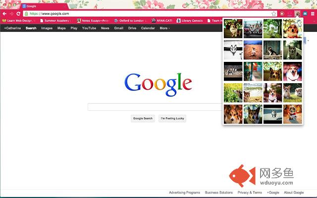This screenshot has height=198, width=317.
Task: Open the Notes Essays bookmark
Action: [x=93, y=21]
